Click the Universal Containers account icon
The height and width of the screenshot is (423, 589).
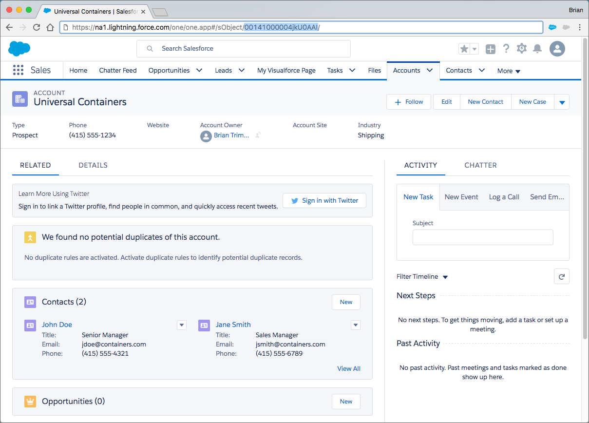[20, 98]
